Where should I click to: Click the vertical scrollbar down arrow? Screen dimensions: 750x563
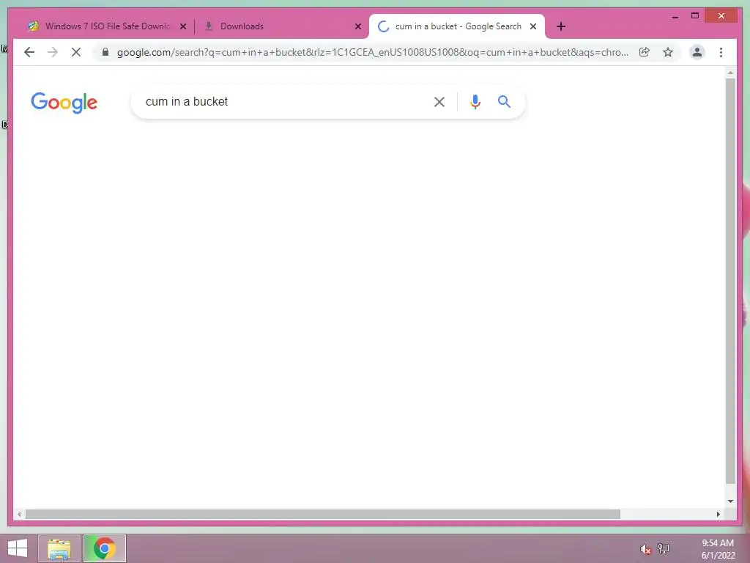click(x=730, y=501)
